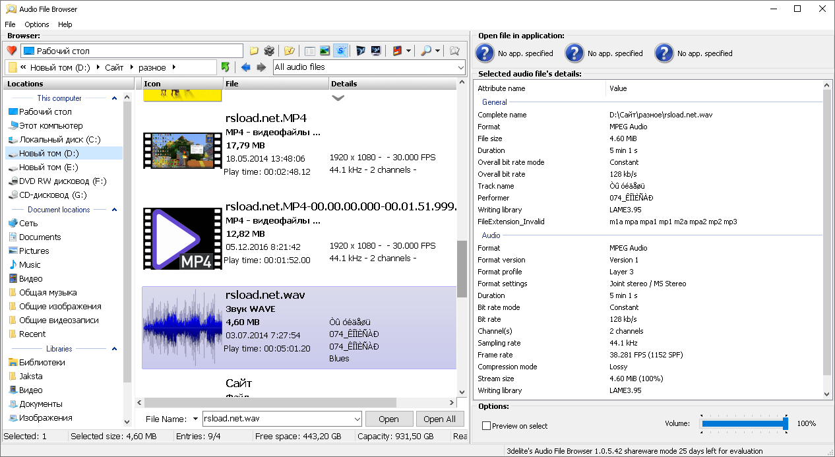Open the All audio files filter dropdown
The height and width of the screenshot is (457, 835).
click(x=460, y=67)
